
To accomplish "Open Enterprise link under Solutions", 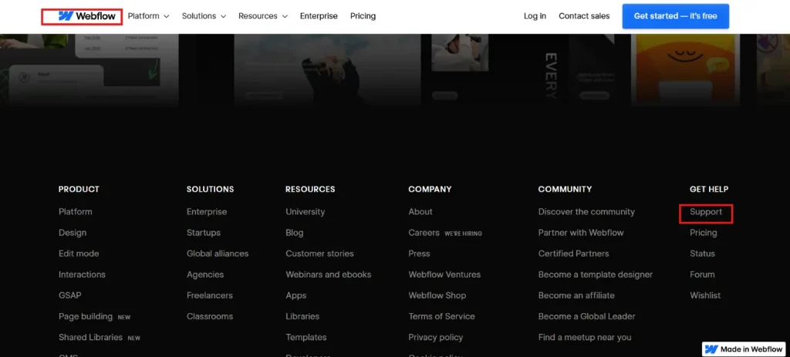I will point(207,211).
